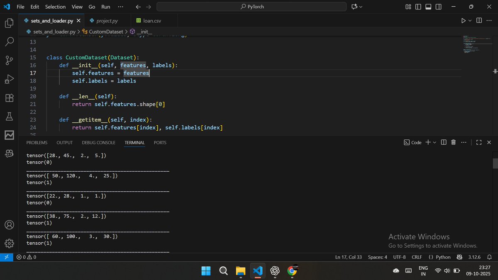Toggle the bottom Panel visibility
Screen dimensions: 498x280
(428, 7)
